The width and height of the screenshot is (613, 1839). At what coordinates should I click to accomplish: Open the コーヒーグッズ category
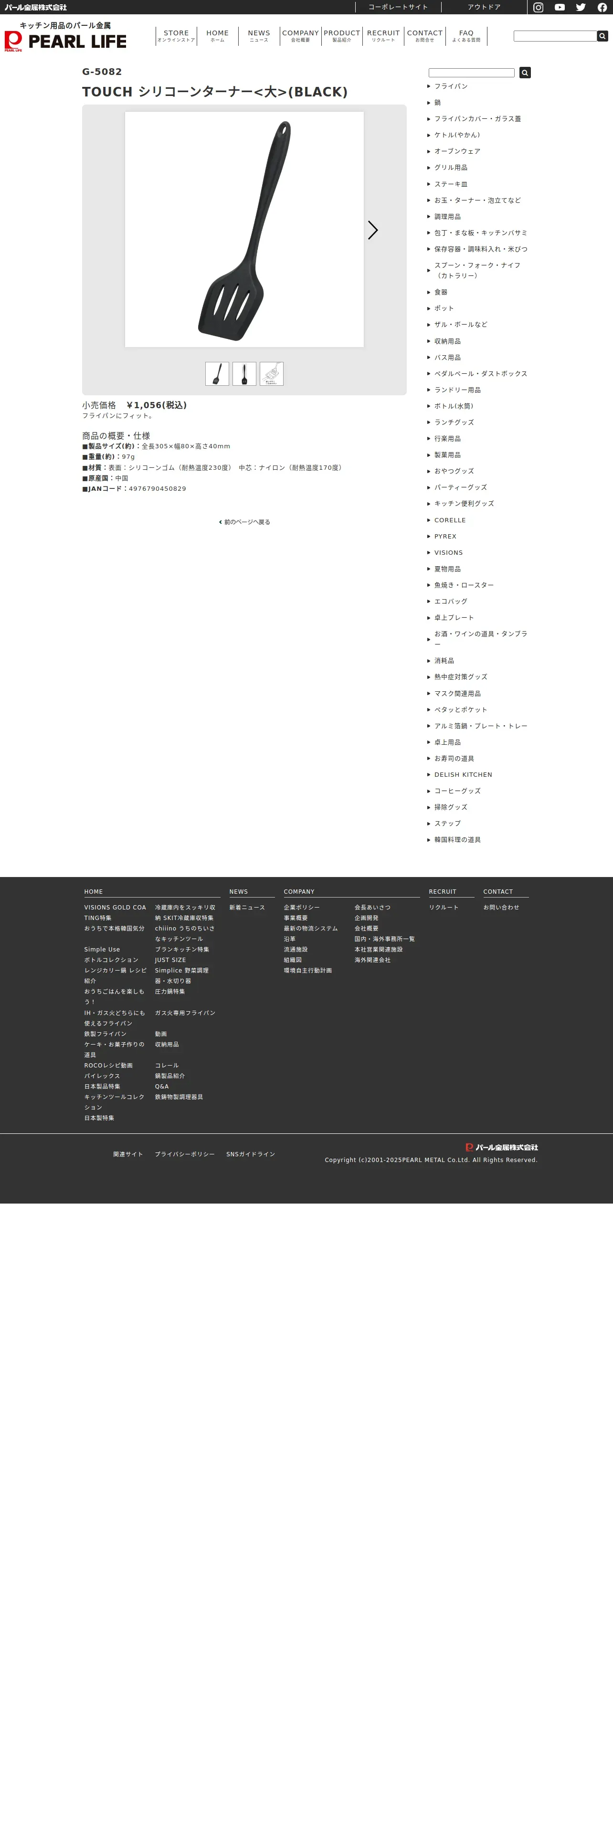(457, 791)
